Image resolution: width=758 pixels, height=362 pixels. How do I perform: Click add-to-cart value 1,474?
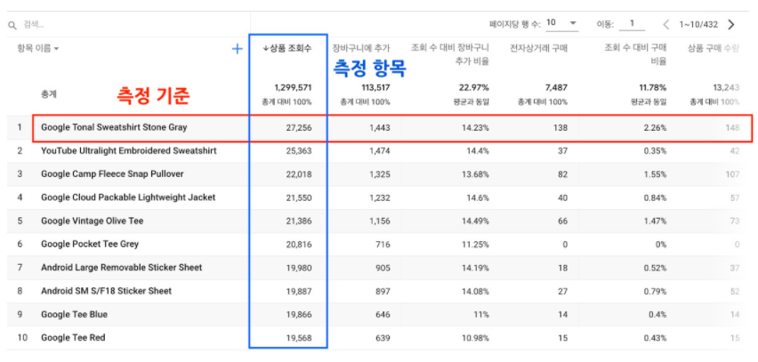(380, 151)
